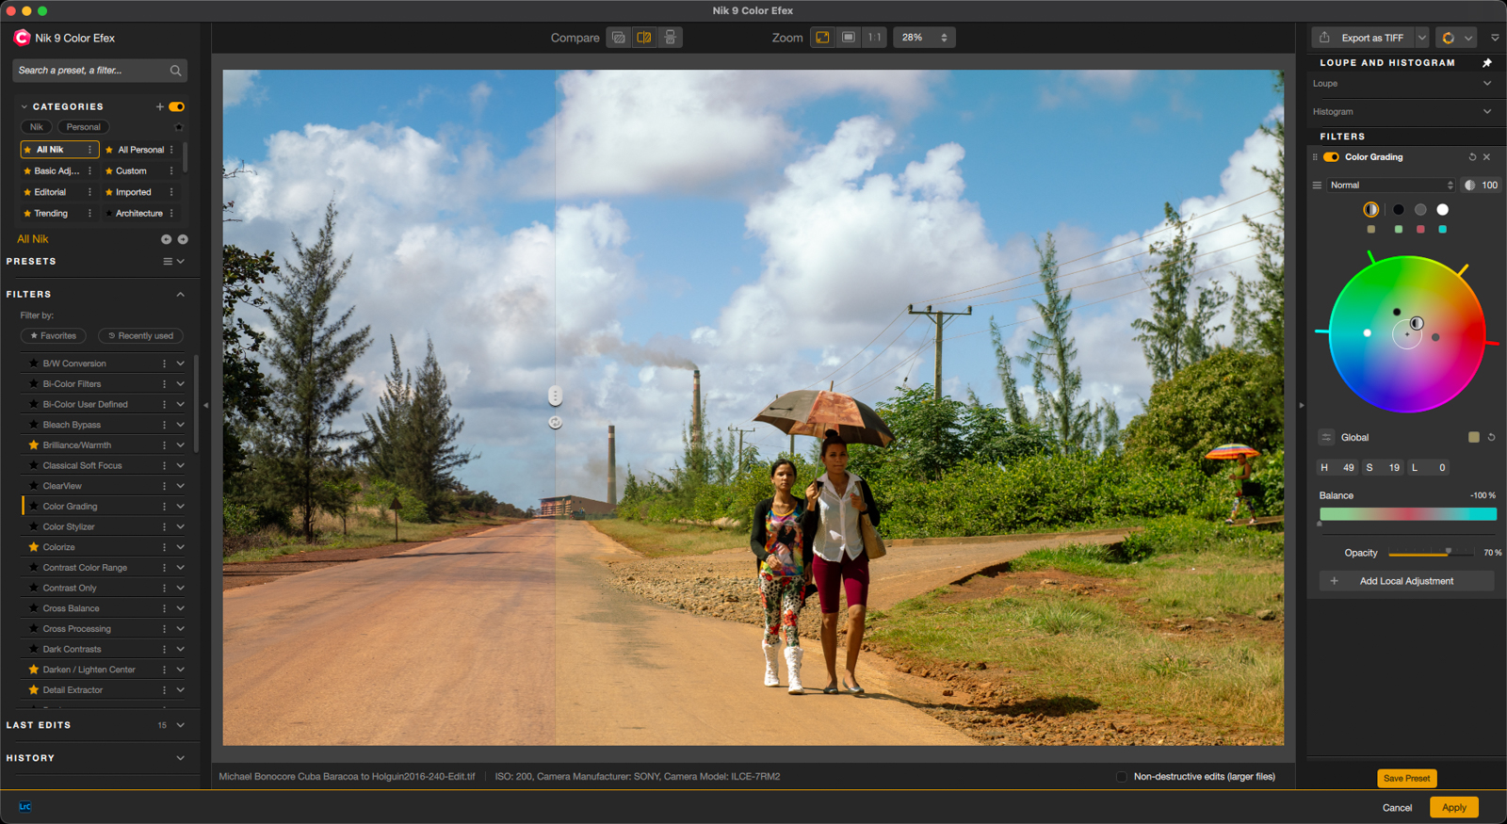
Task: Expand the History section
Action: tap(180, 758)
